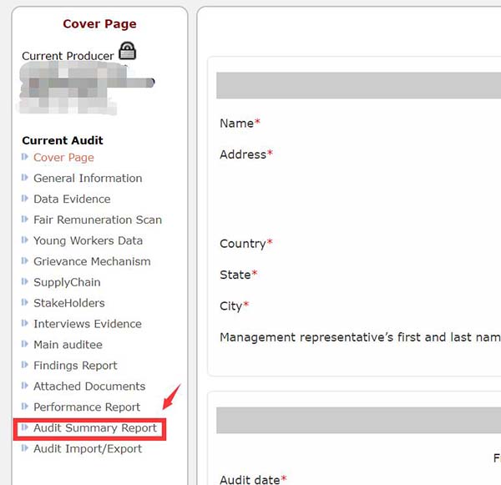The image size is (501, 485).
Task: Open Fair Remuneration Scan
Action: point(98,220)
